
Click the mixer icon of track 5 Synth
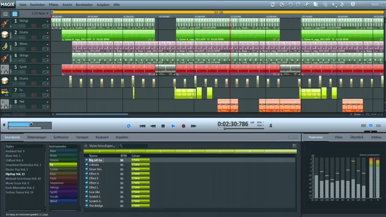[5, 69]
